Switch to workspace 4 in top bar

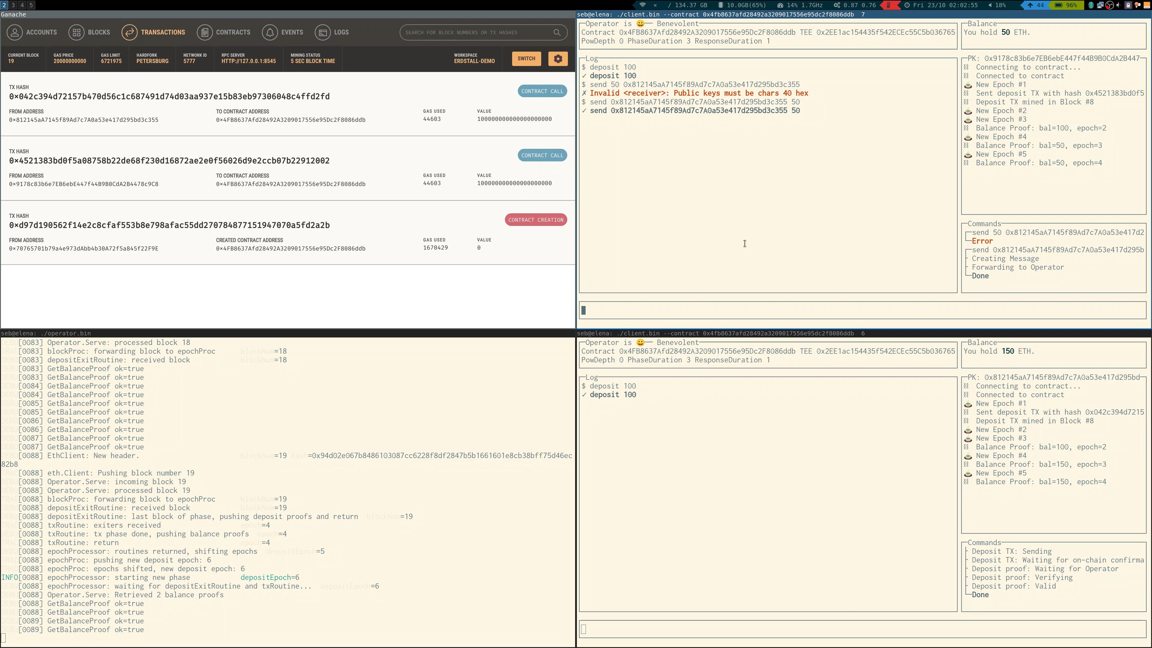[x=22, y=5]
